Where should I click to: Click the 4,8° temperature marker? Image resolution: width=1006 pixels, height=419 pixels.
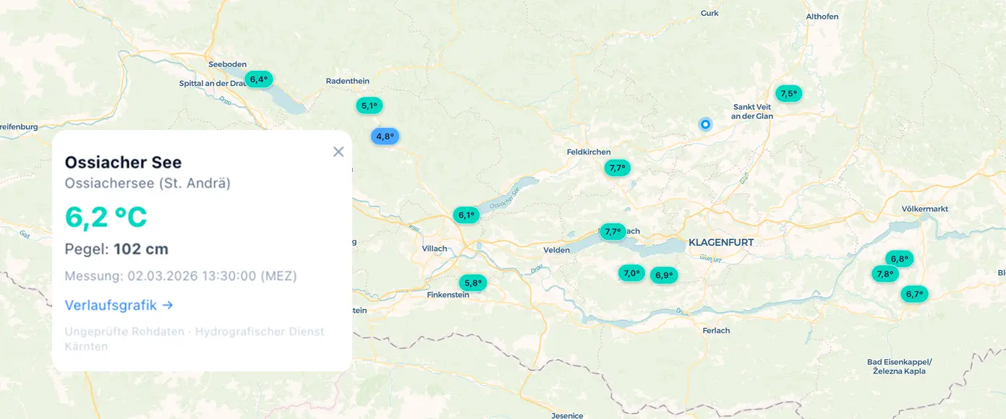coord(383,135)
